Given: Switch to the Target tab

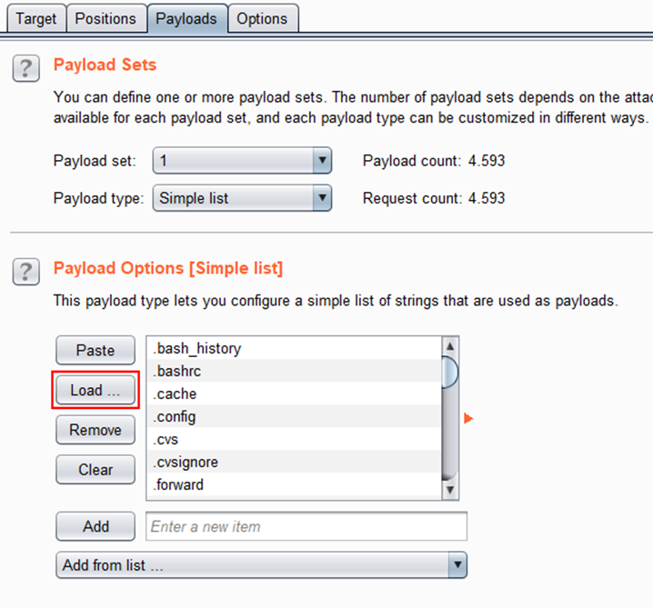Looking at the screenshot, I should coord(35,18).
